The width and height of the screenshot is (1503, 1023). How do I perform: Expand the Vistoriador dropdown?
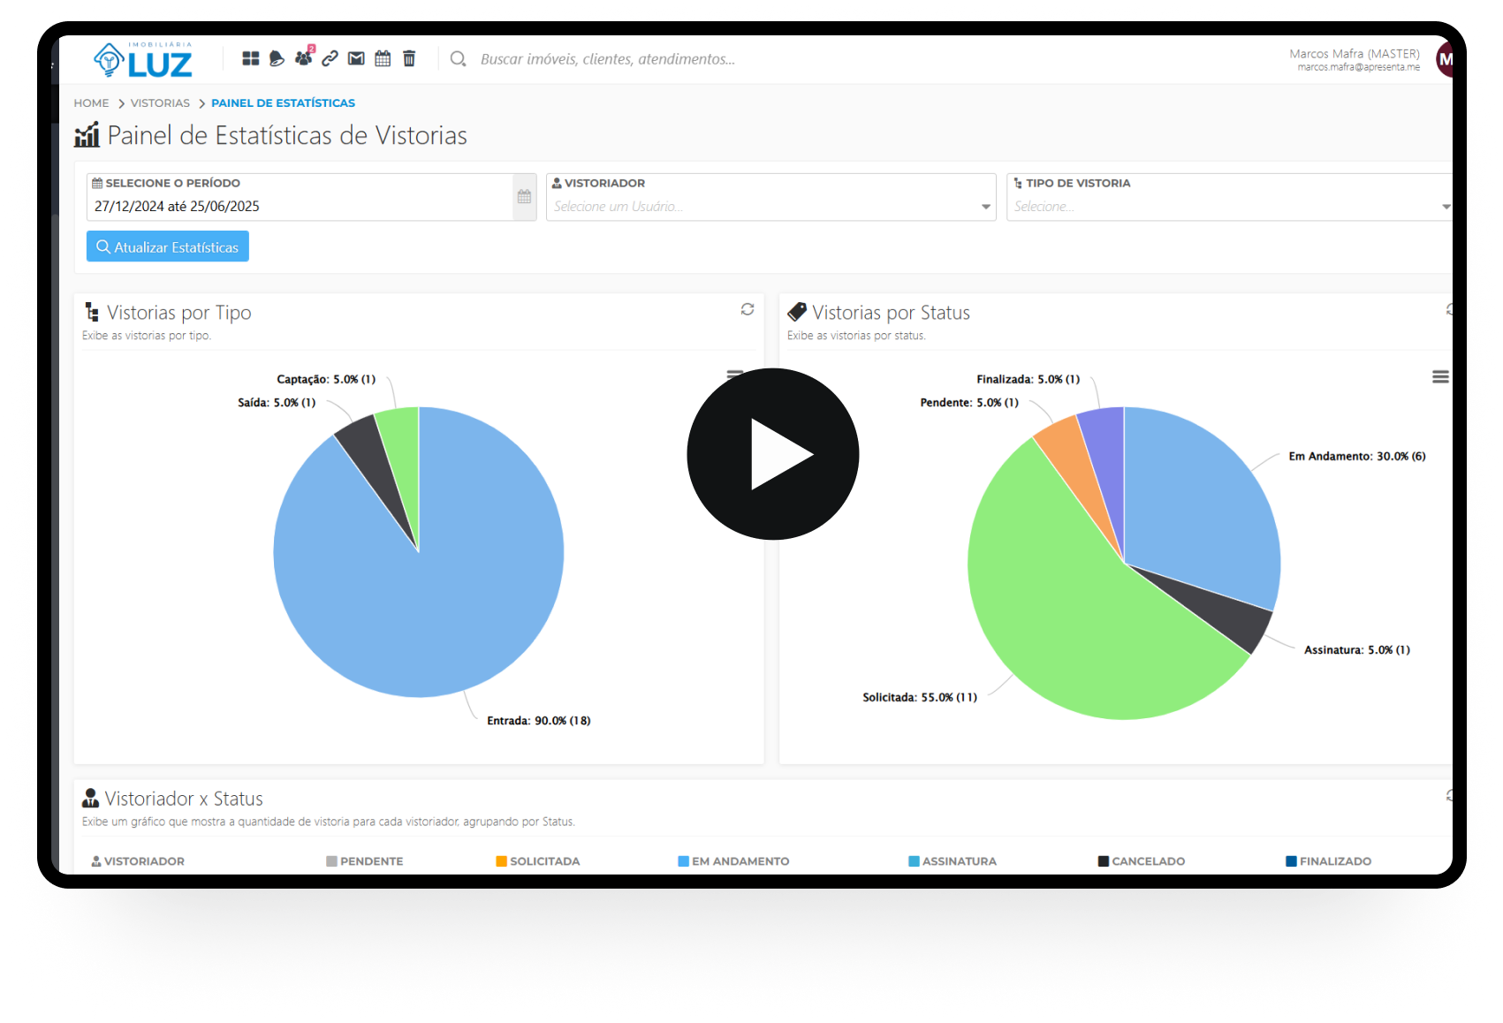985,207
